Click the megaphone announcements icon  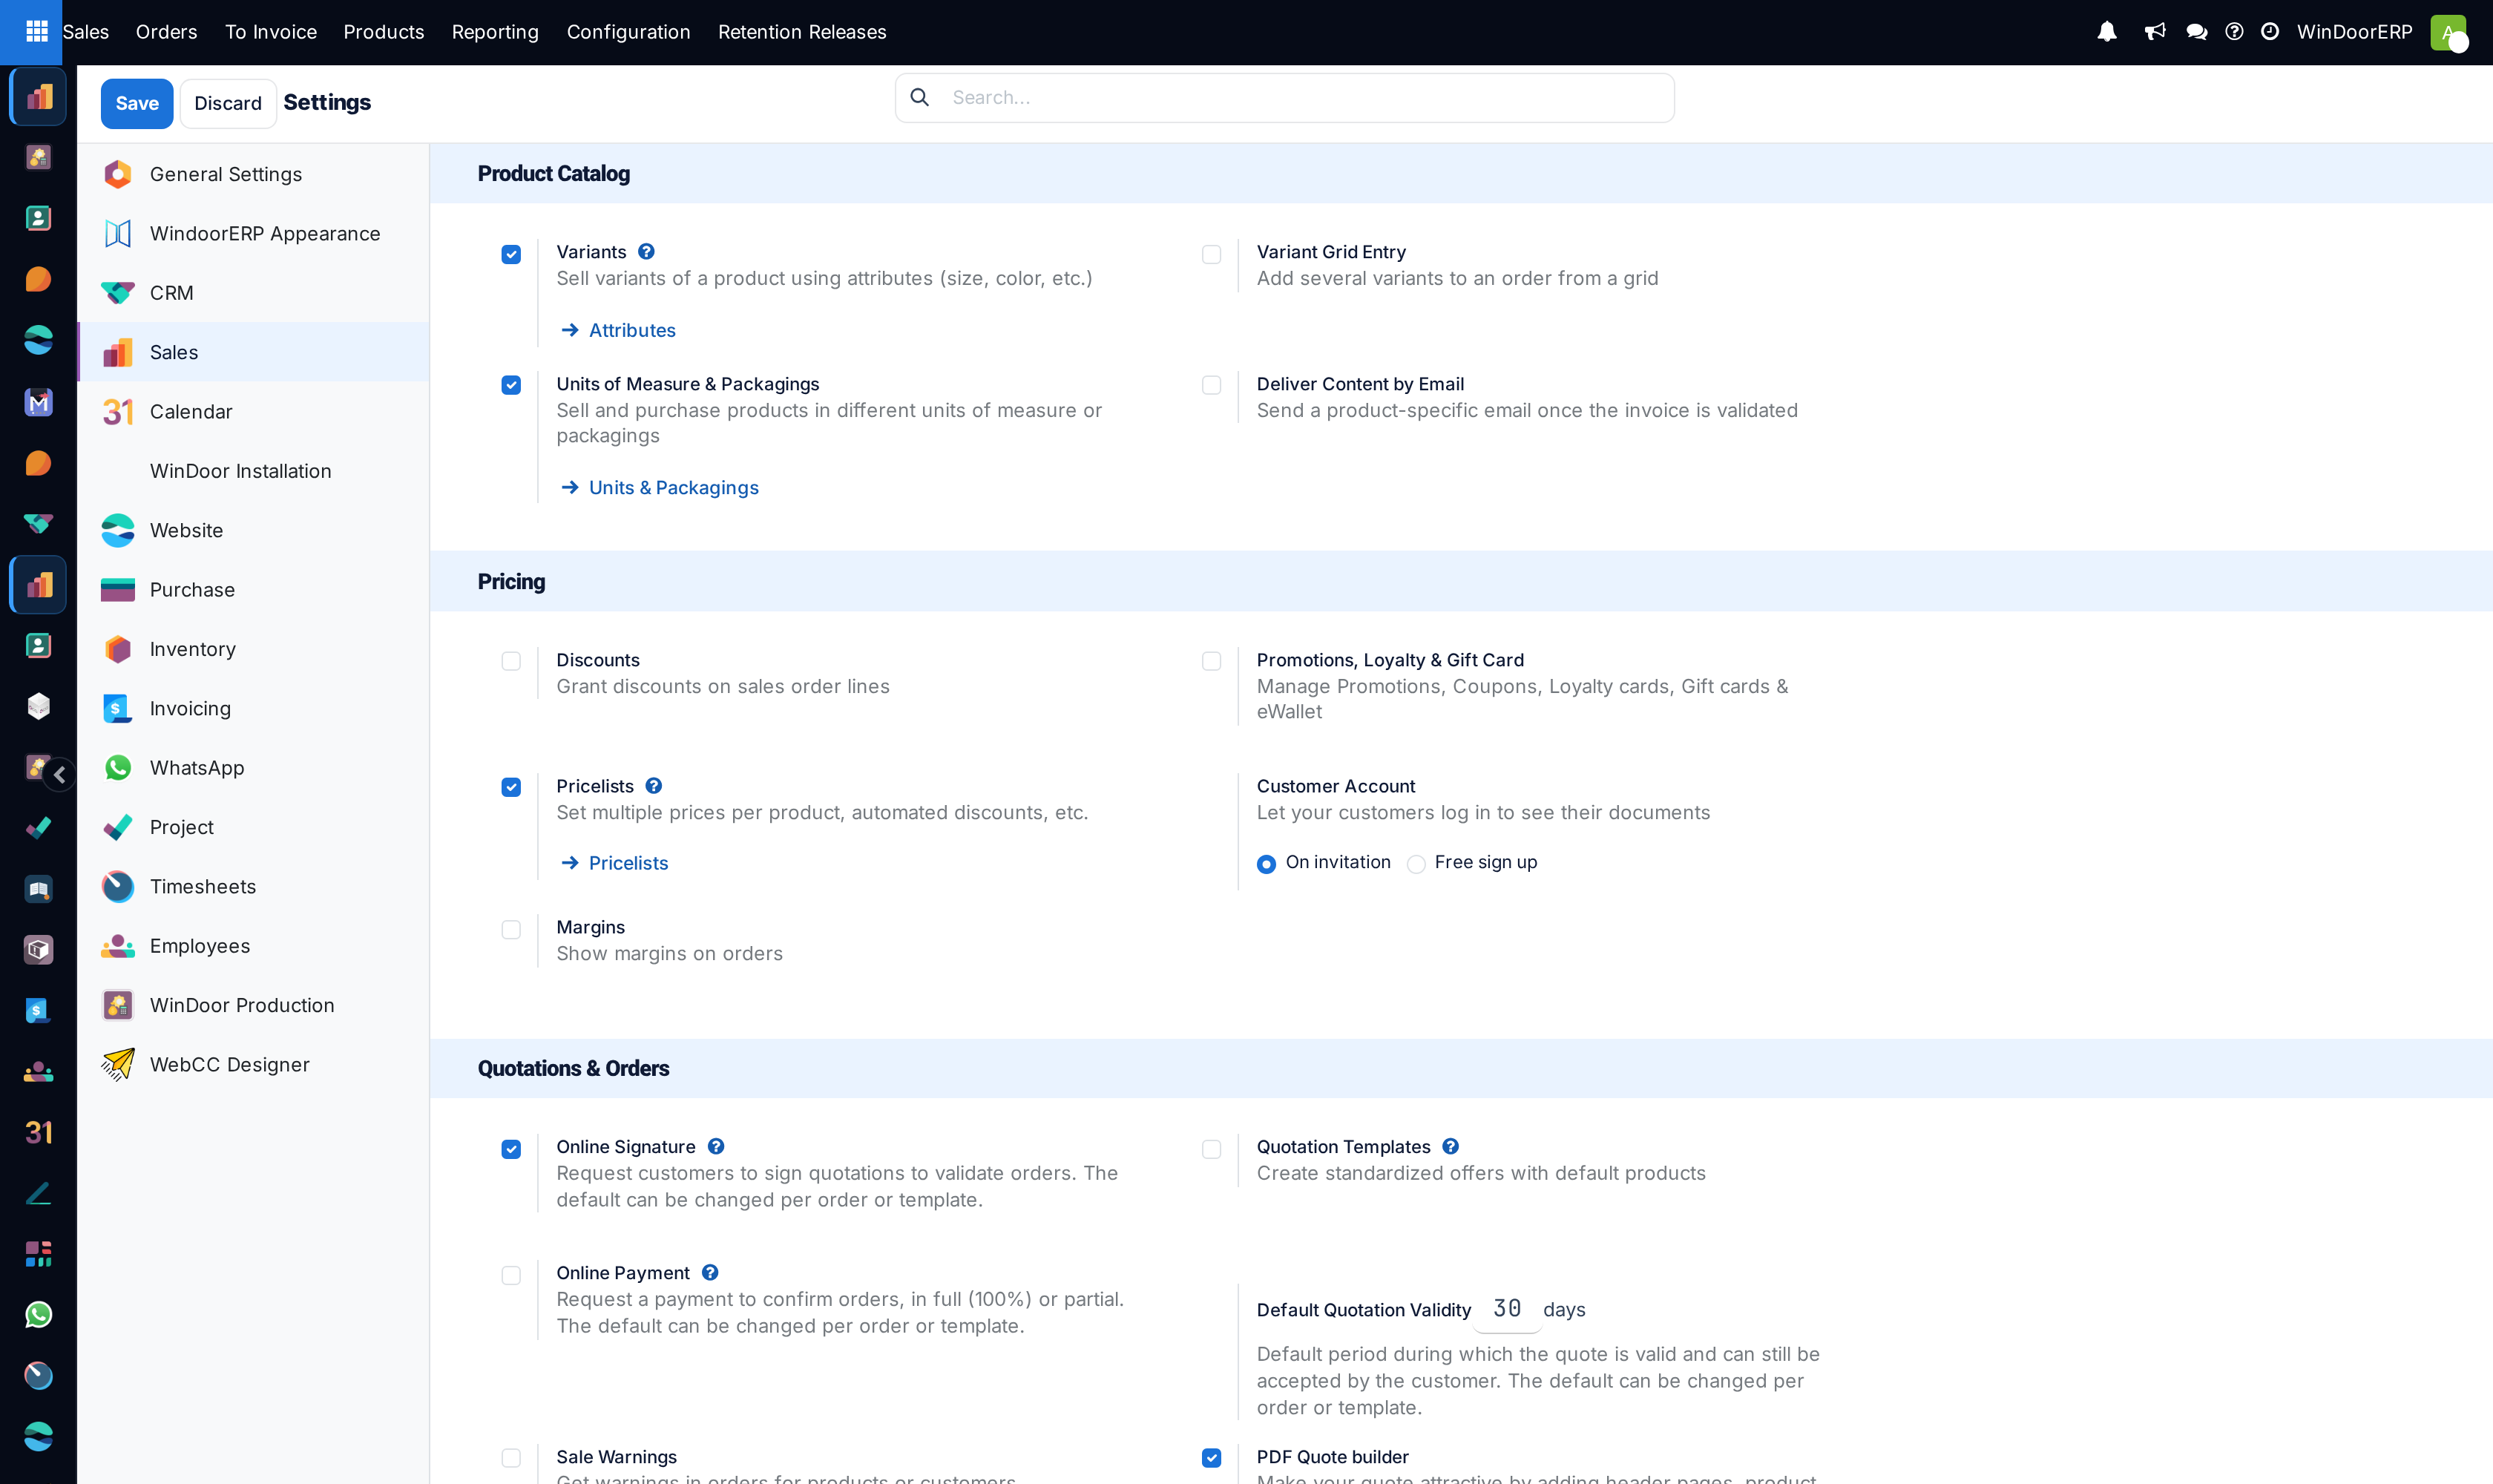2155,32
